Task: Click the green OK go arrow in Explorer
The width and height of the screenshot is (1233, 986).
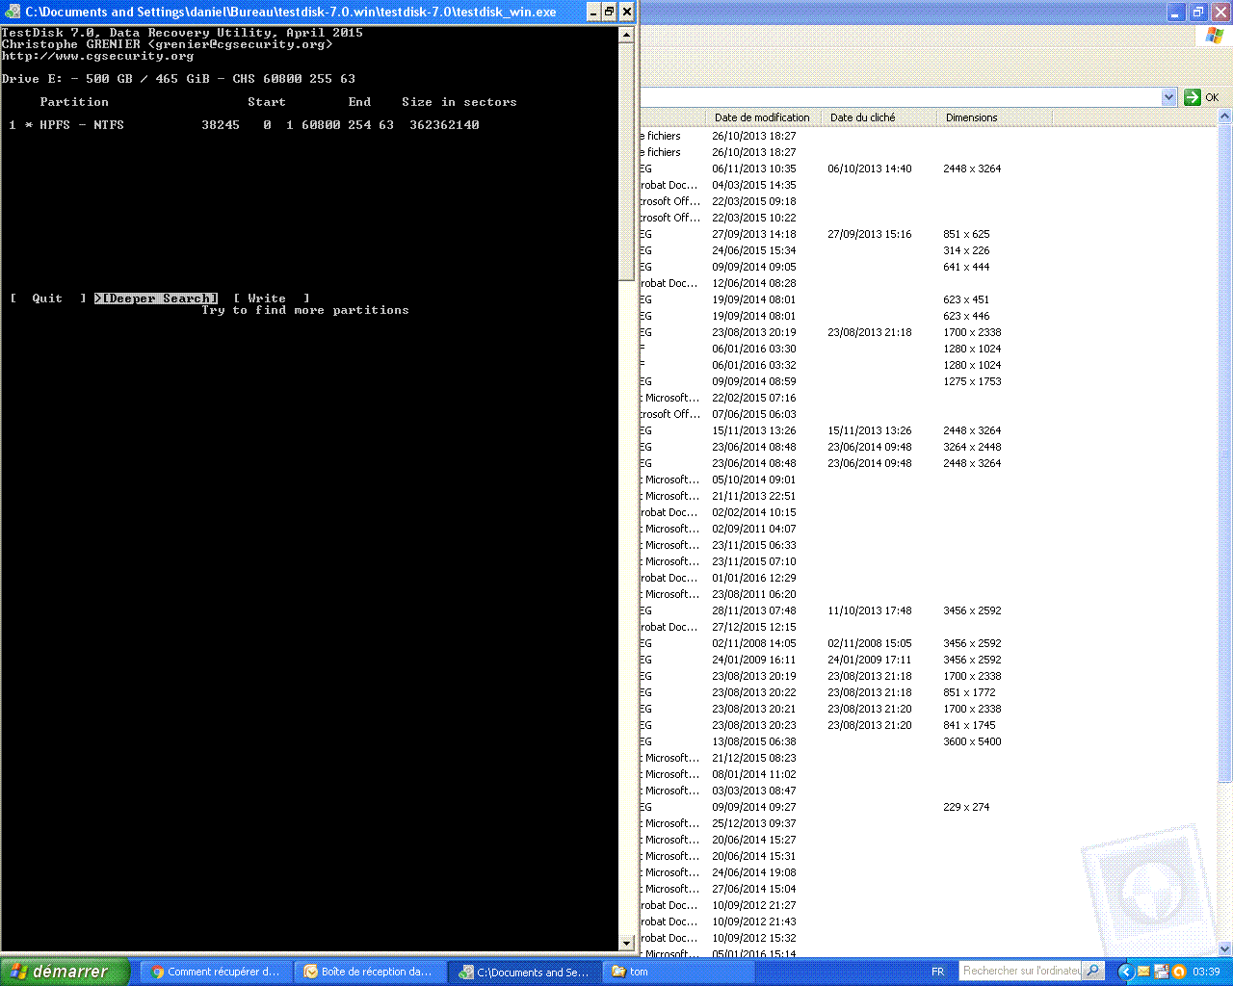Action: pos(1193,97)
